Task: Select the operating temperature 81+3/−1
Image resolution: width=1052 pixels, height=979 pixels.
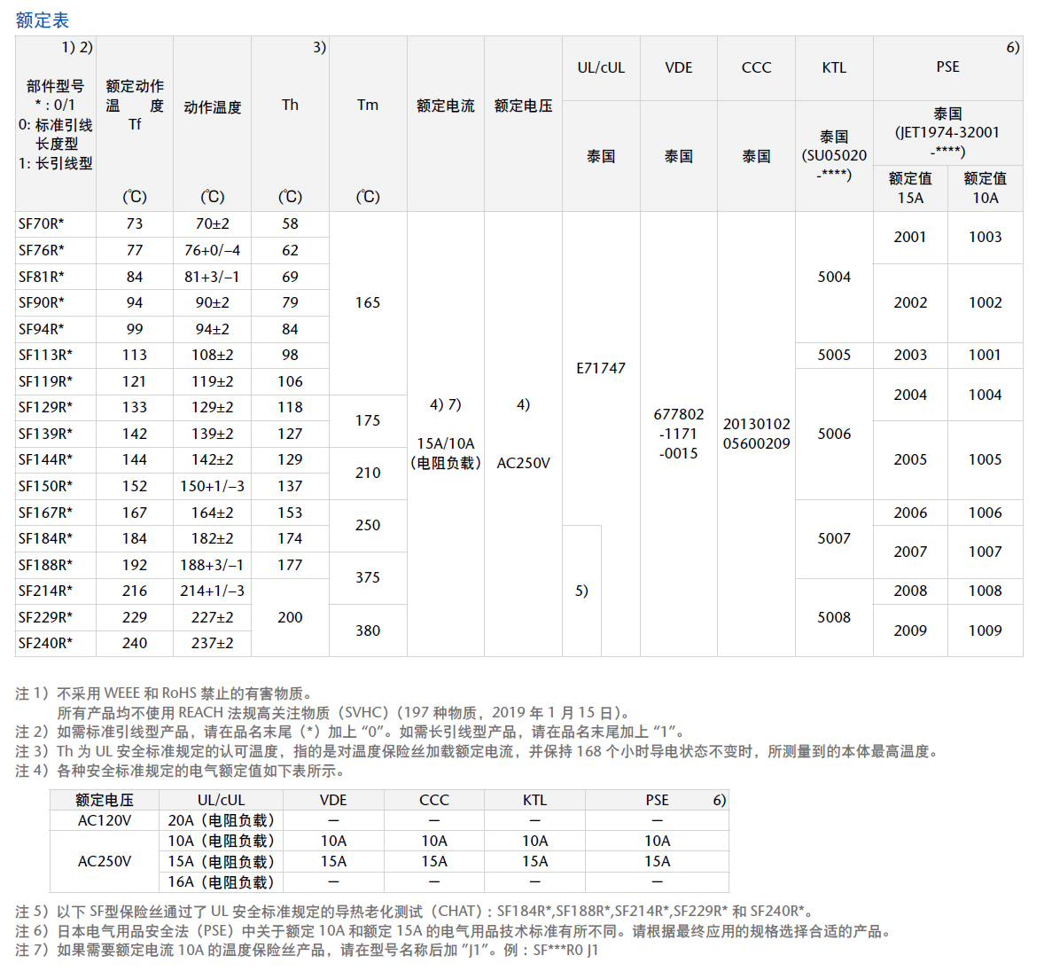Action: [213, 277]
